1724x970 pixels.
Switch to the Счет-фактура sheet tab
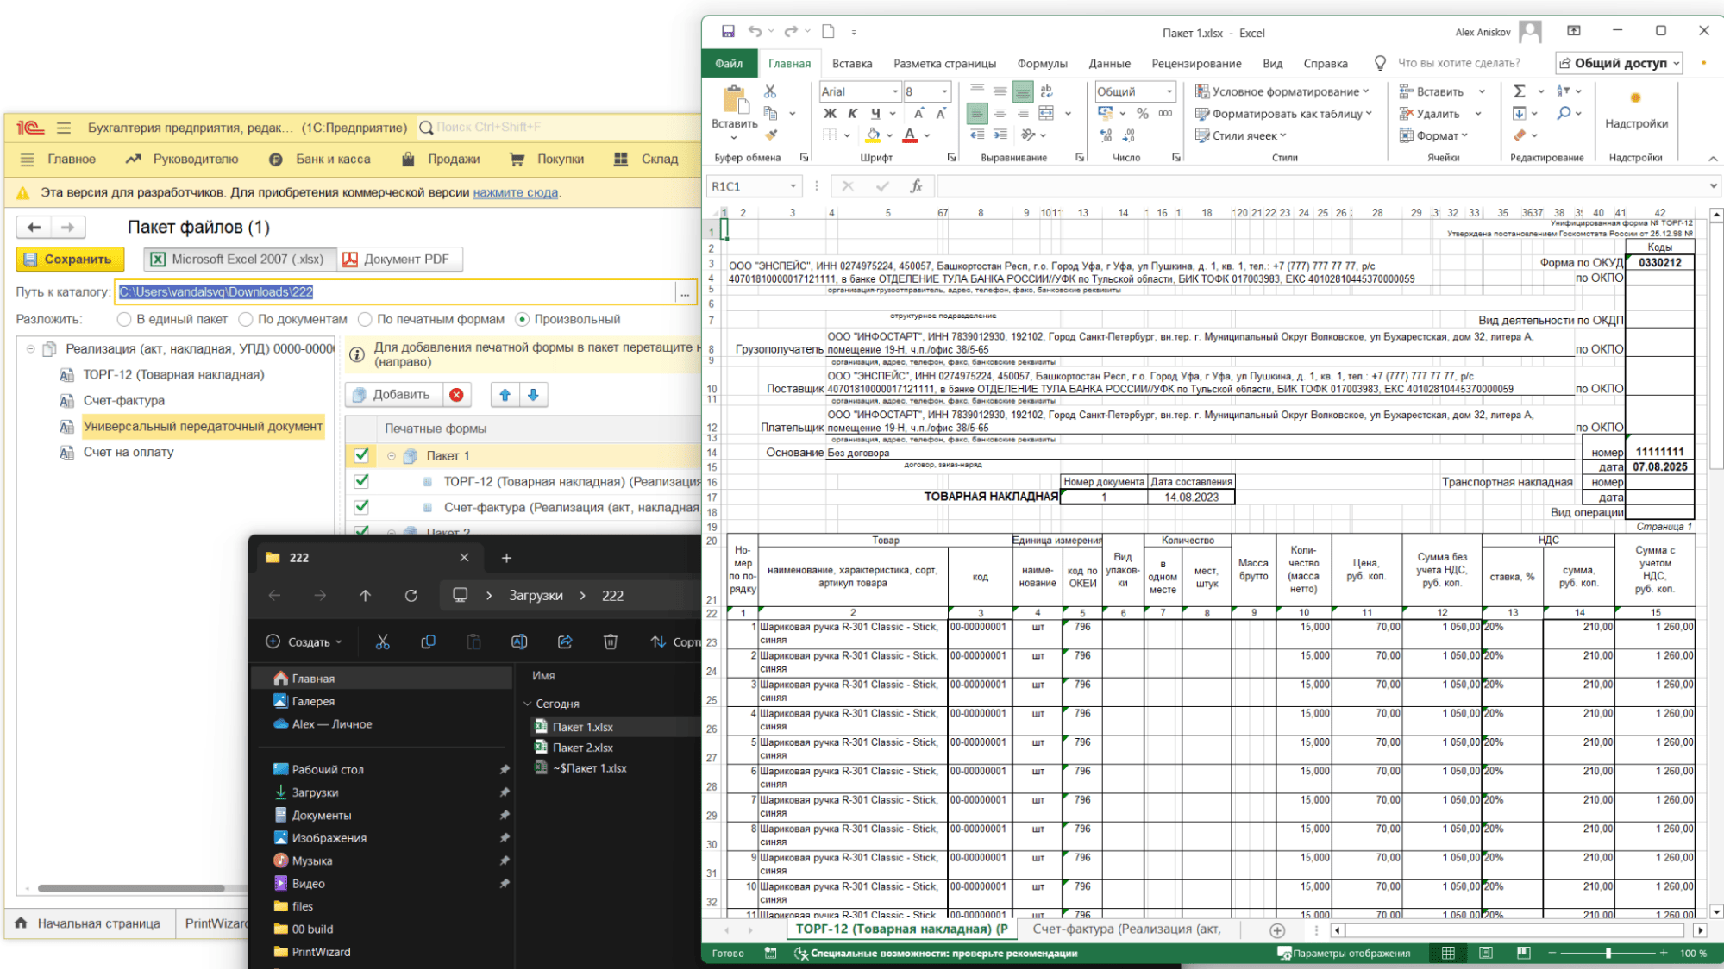click(x=1126, y=929)
